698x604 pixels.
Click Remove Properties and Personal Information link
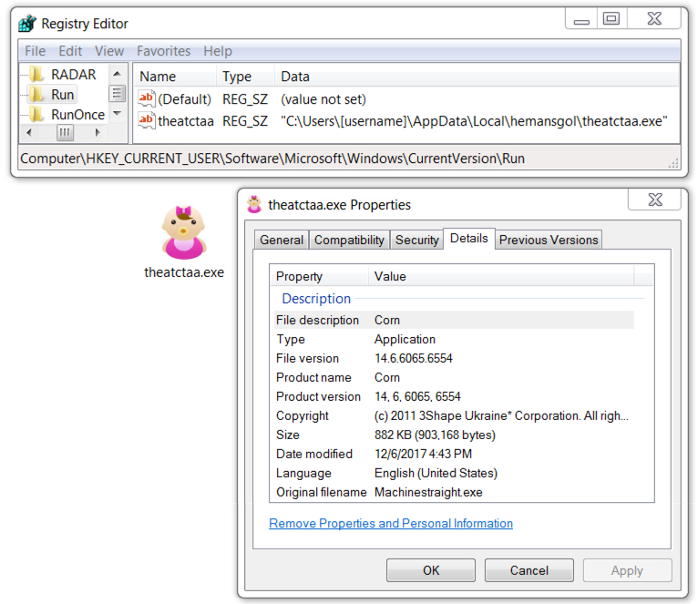(x=391, y=523)
